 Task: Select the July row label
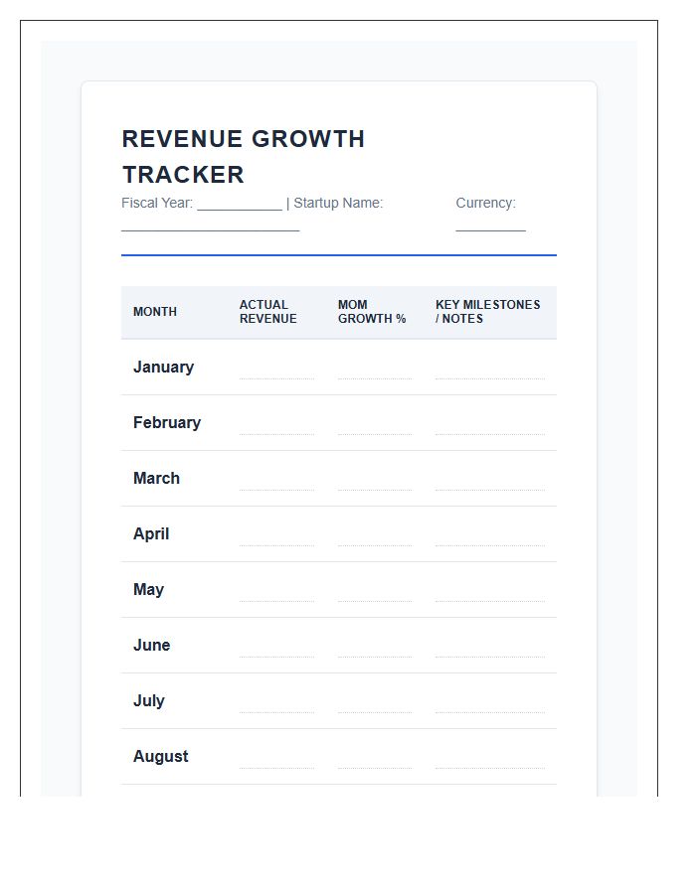pos(149,700)
